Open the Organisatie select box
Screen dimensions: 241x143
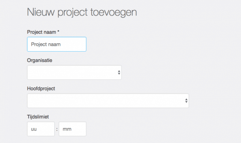point(75,72)
